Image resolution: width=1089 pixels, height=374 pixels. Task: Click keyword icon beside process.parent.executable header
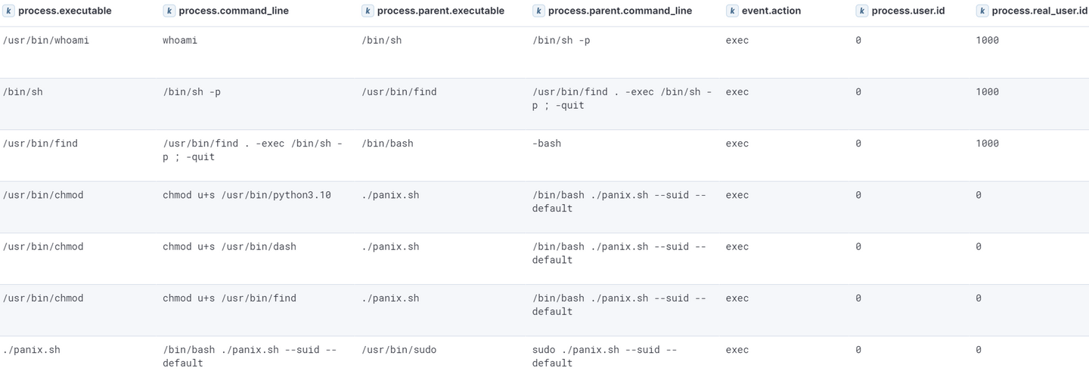[x=368, y=11]
